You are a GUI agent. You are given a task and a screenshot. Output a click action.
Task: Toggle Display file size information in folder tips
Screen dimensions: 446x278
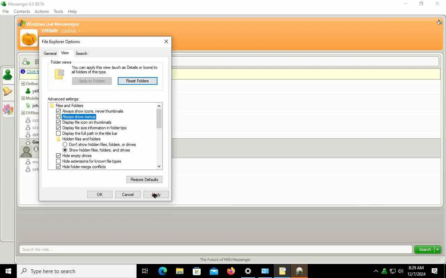(x=59, y=128)
